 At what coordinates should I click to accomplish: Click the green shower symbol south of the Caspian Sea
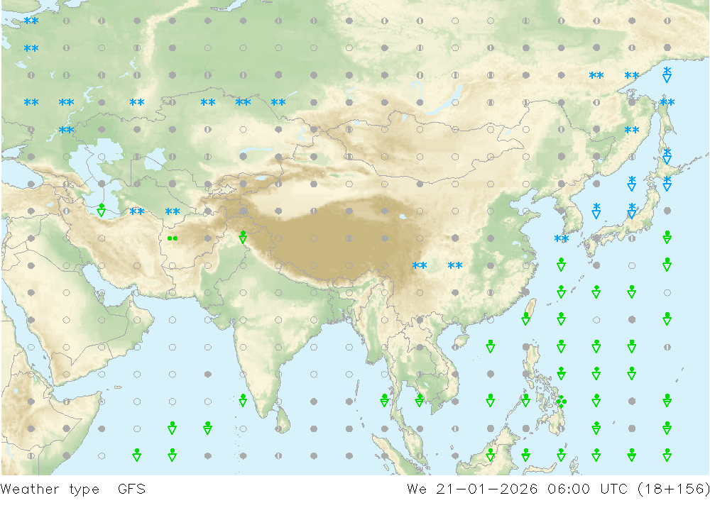[x=102, y=211]
